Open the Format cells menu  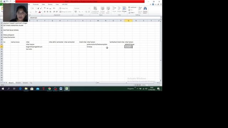(x=124, y=10)
